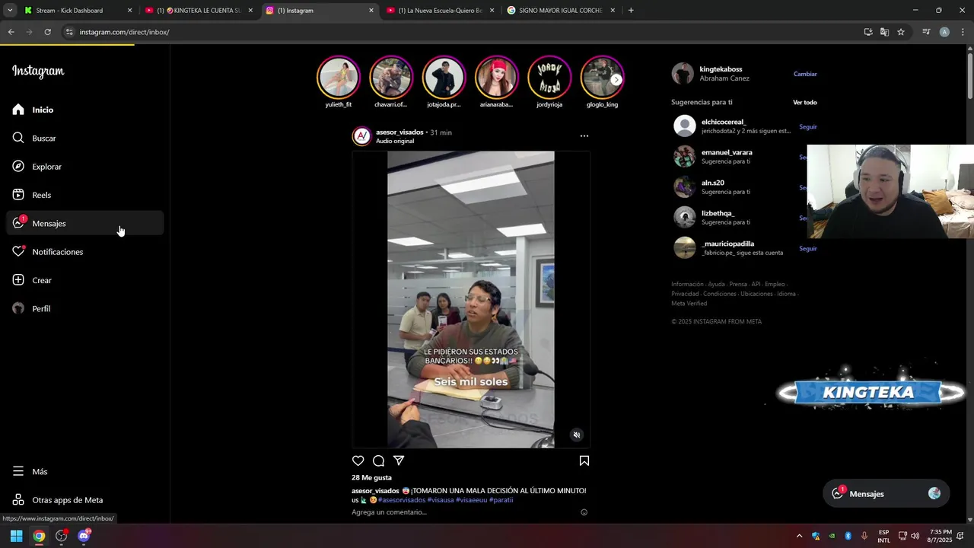
Task: Open the volume control in system tray
Action: point(915,536)
